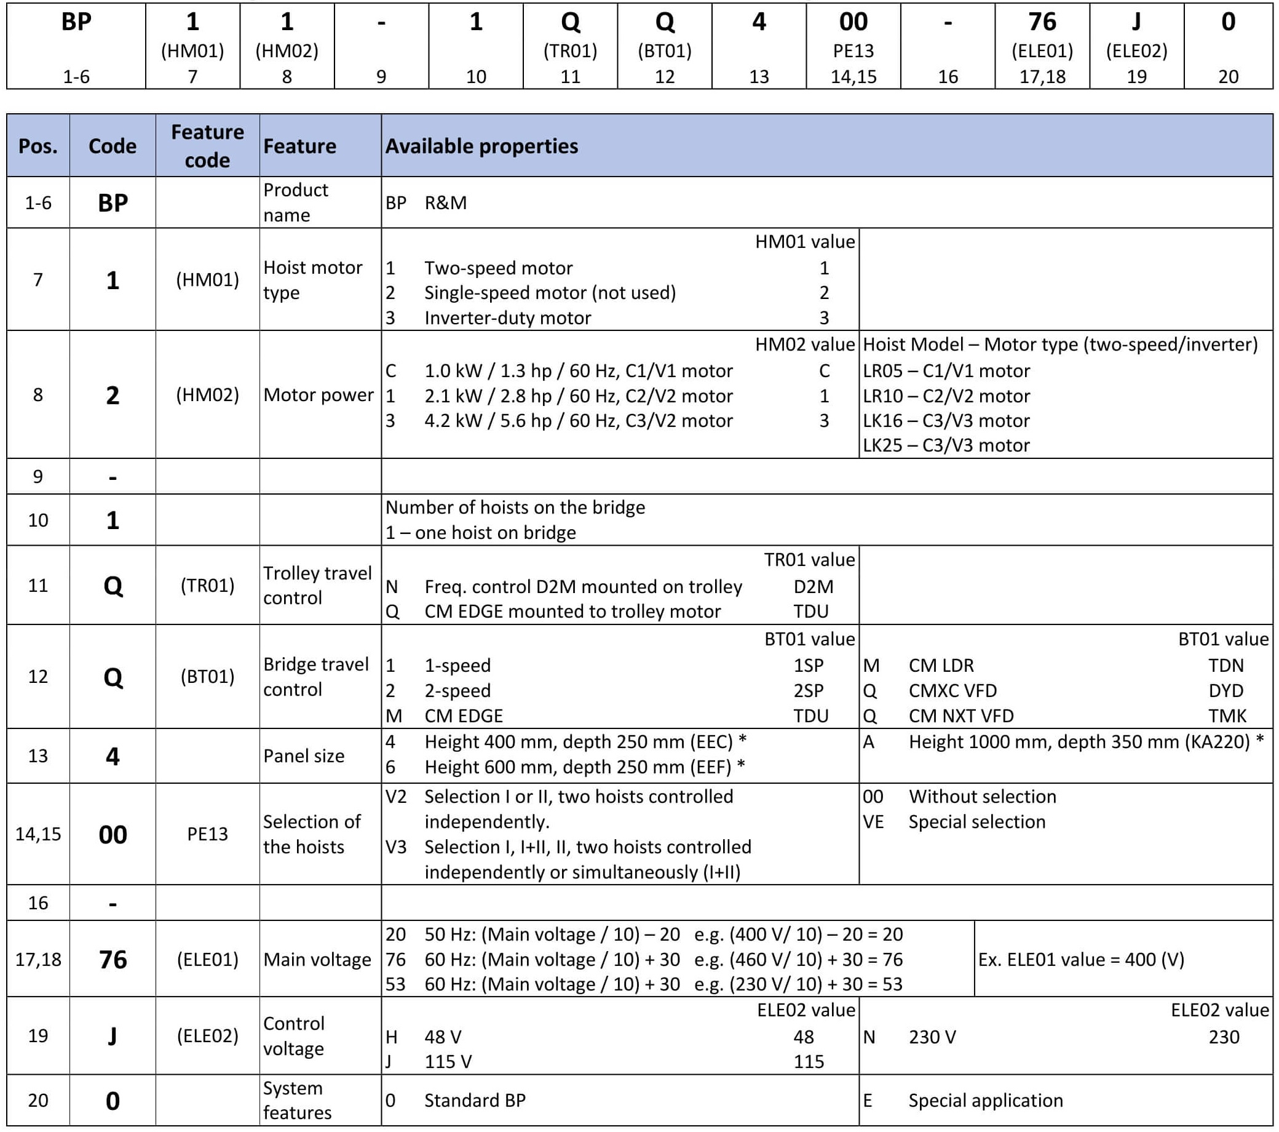This screenshot has height=1132, width=1279.
Task: Click "e.g. (230 V/ 10) + 30 = 53"
Action: 798,984
